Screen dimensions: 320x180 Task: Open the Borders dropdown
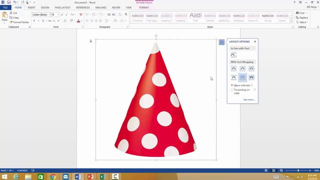pyautogui.click(x=125, y=21)
